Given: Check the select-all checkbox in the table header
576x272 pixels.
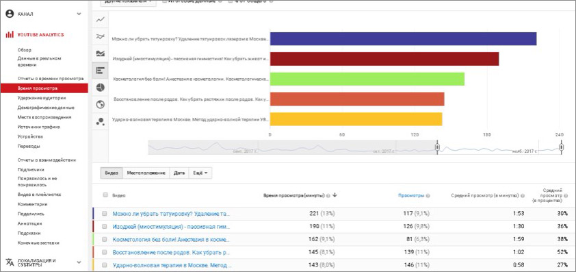Looking at the screenshot, I should [105, 195].
